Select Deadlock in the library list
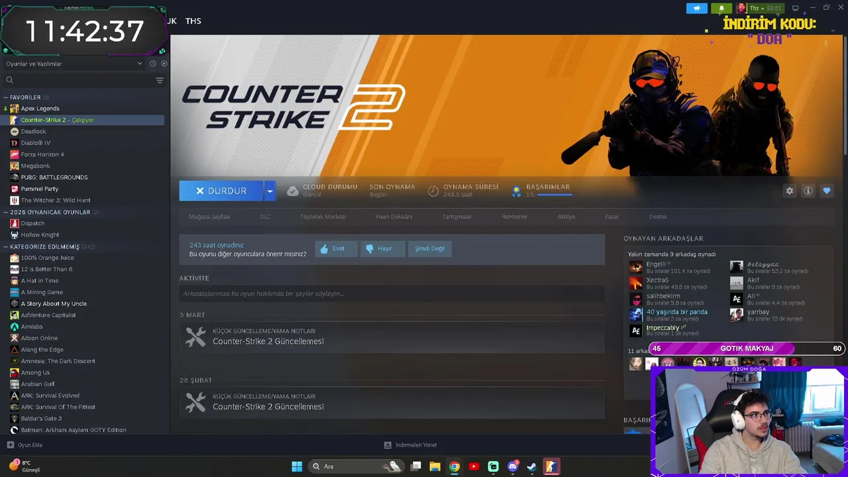 pyautogui.click(x=33, y=131)
